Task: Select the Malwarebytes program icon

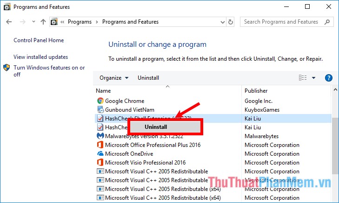Action: click(100, 136)
